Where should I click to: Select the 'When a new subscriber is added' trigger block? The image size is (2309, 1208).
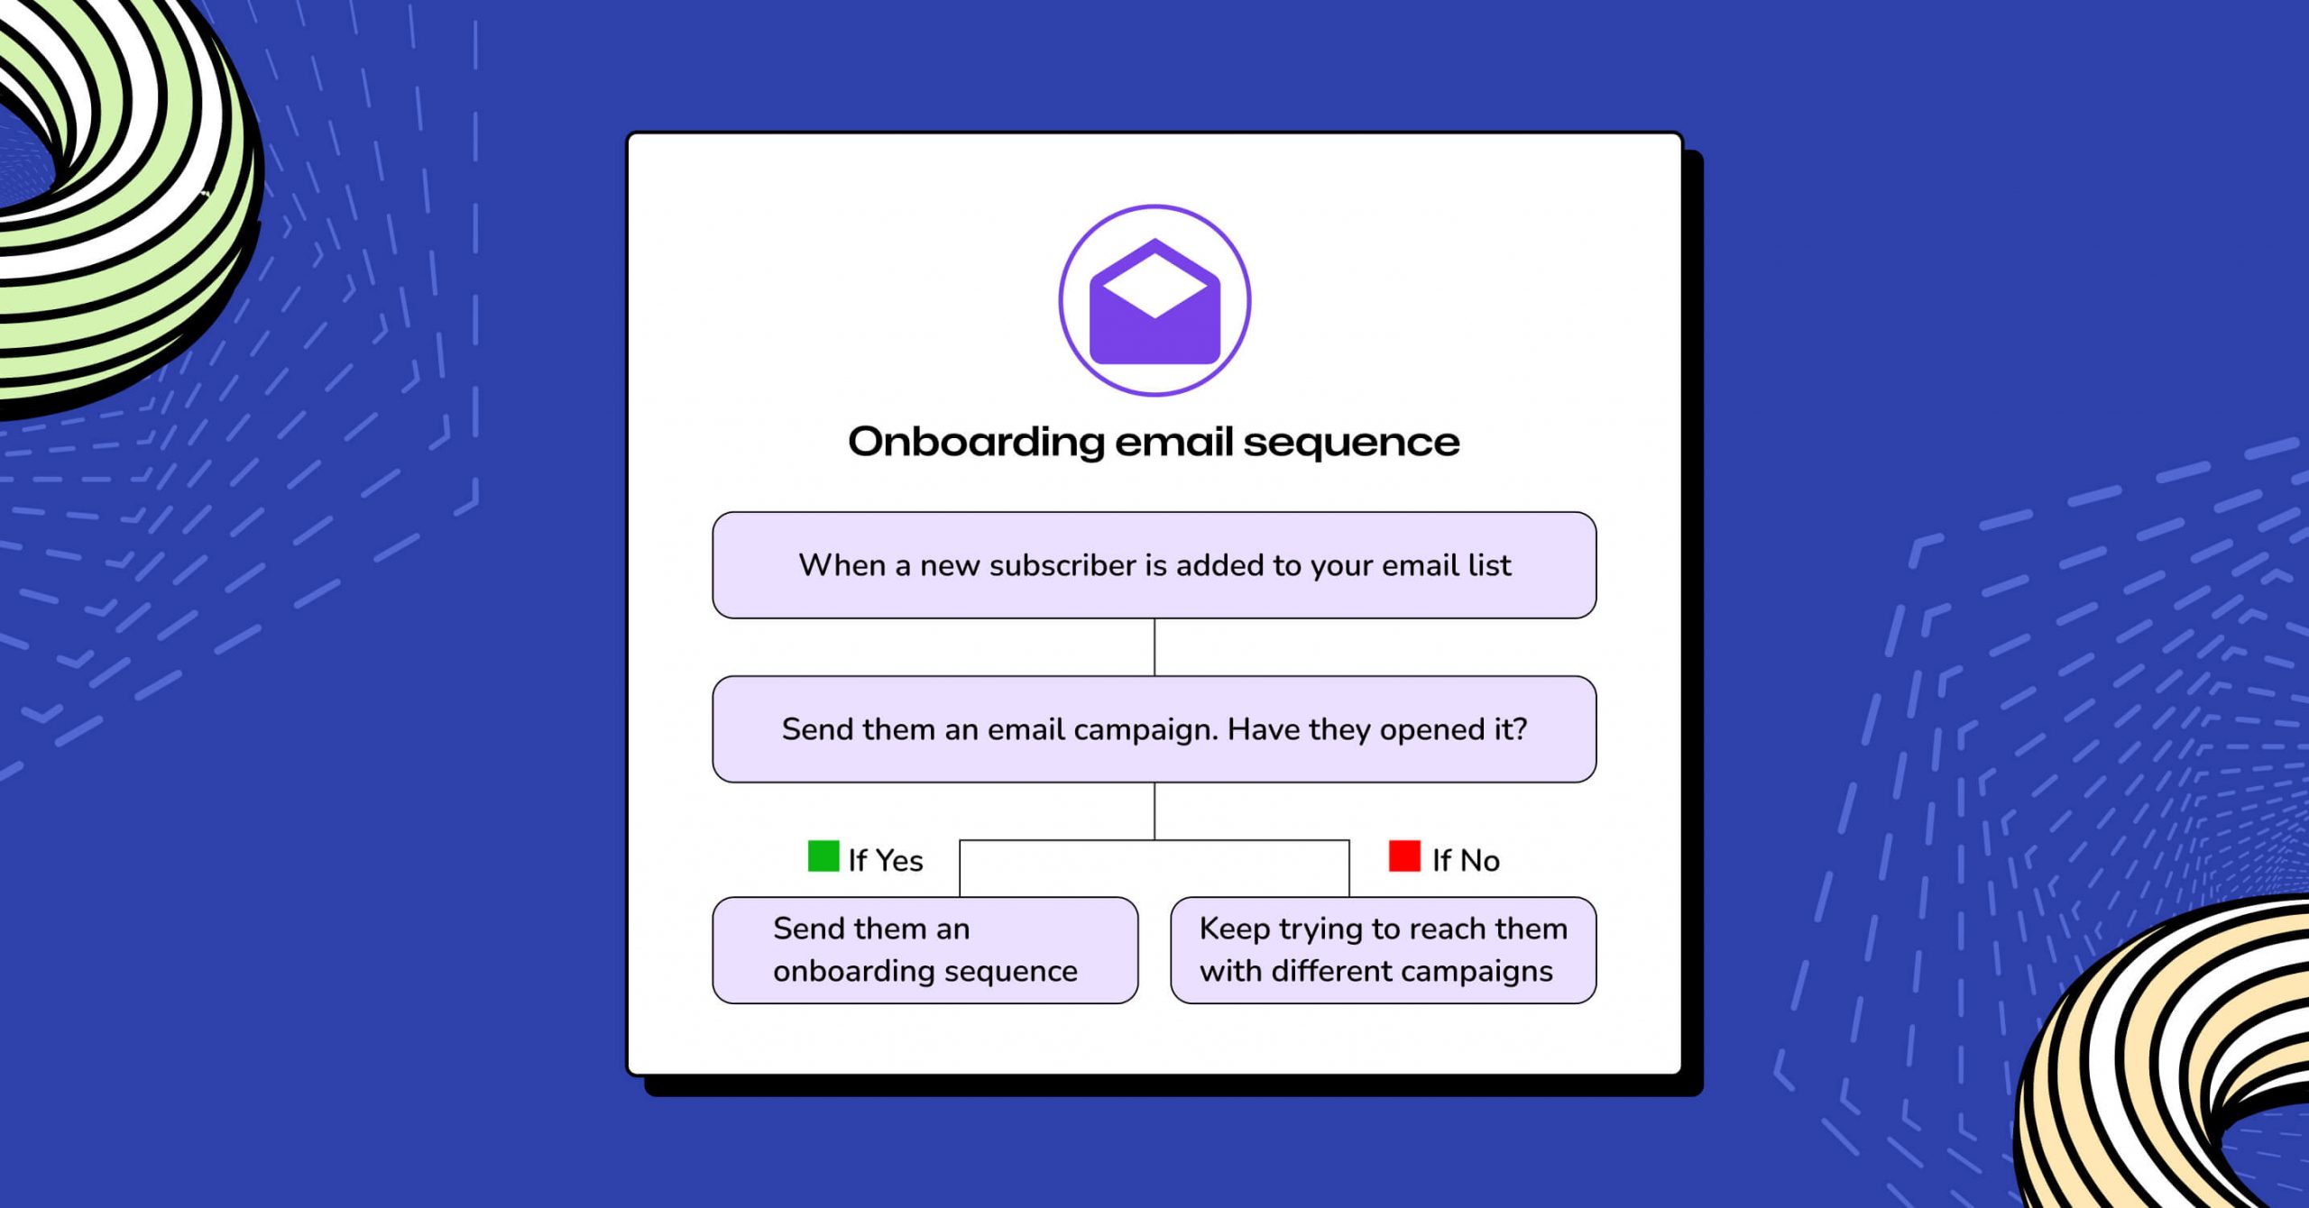pyautogui.click(x=1154, y=563)
